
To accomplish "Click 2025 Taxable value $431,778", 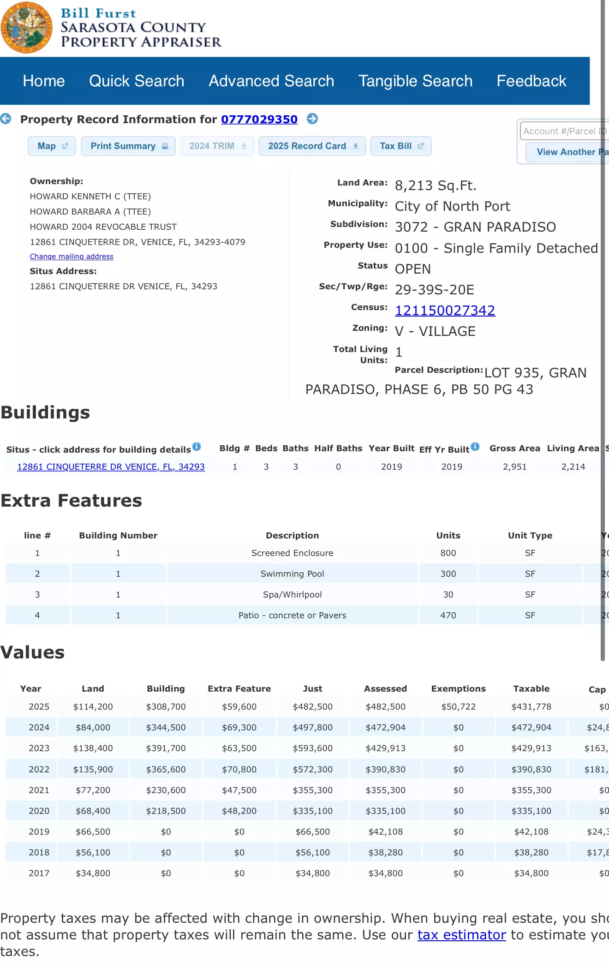I will (x=531, y=707).
